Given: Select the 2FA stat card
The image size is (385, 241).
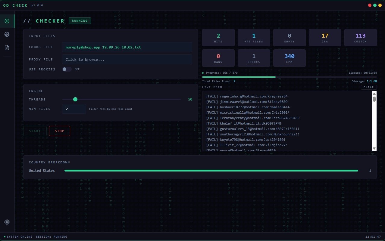Looking at the screenshot, I should [x=325, y=38].
